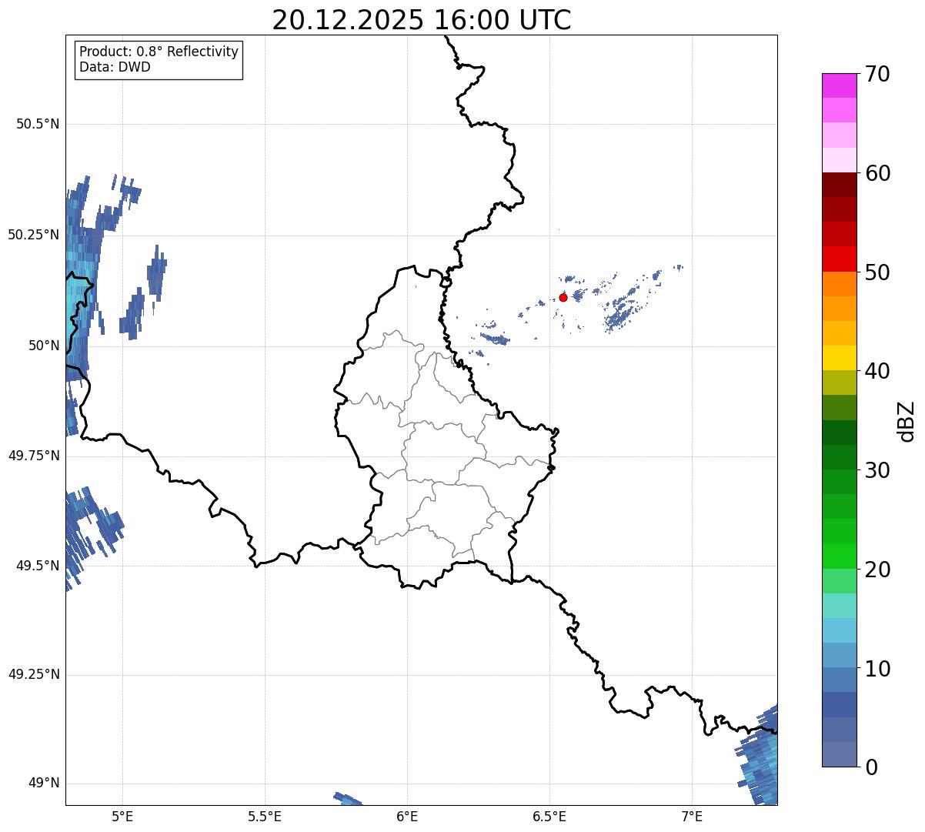Click the 'Data: DWD' text
This screenshot has height=832, width=925.
tap(115, 67)
